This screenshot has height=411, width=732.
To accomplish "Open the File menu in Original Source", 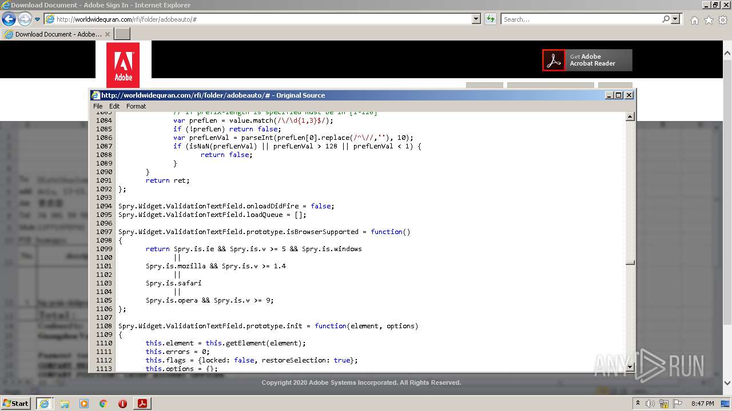I will (98, 106).
